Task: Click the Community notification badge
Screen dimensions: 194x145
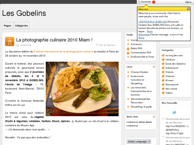Action: coord(153,2)
